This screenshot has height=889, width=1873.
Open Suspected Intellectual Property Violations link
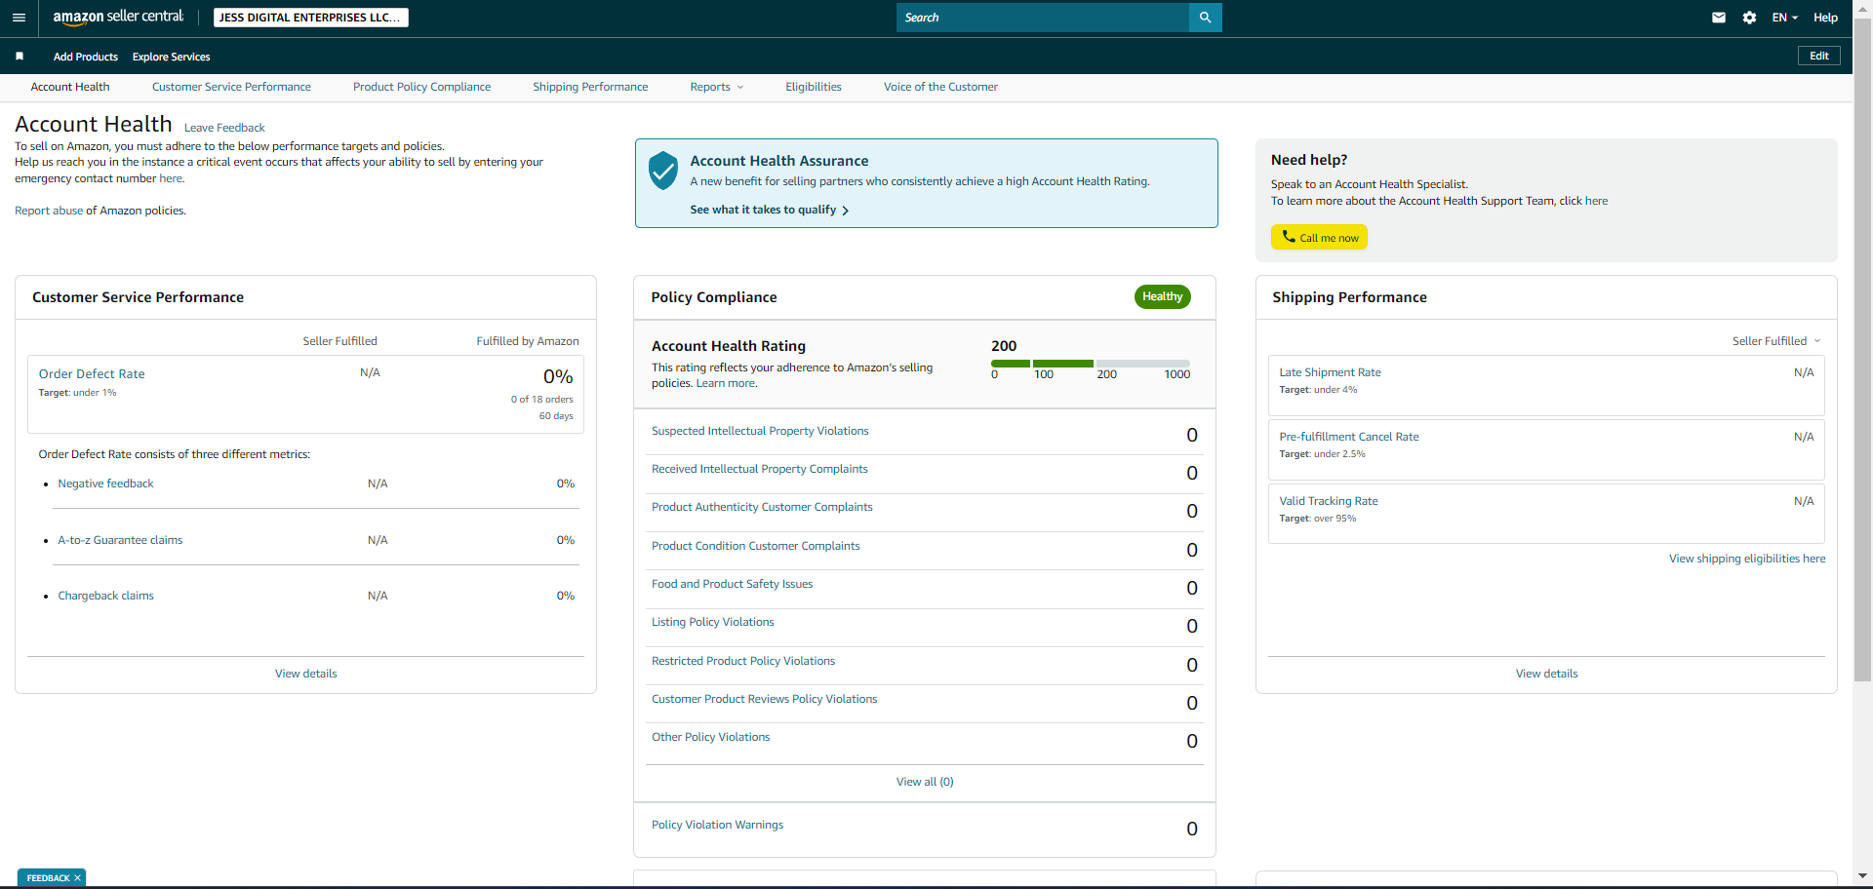760,431
